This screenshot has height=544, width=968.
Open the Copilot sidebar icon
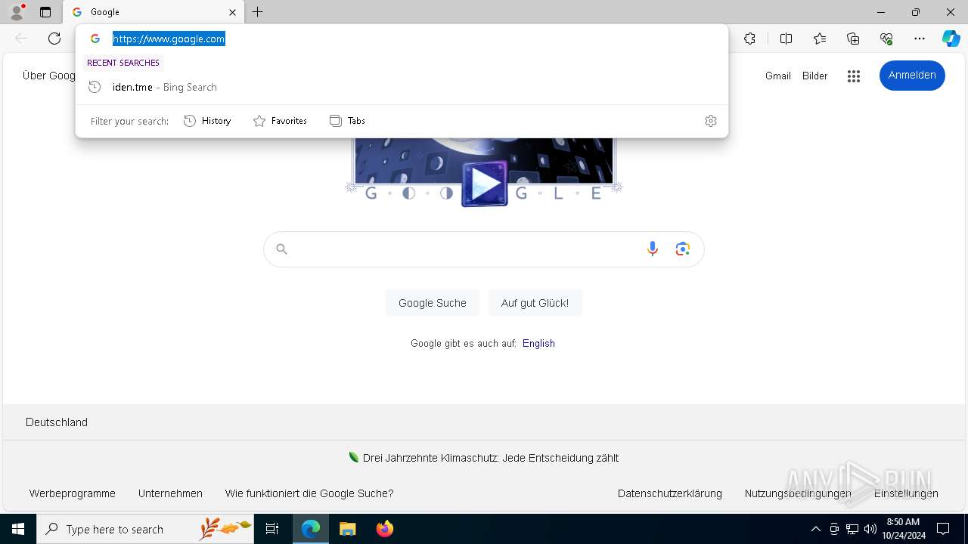[951, 39]
